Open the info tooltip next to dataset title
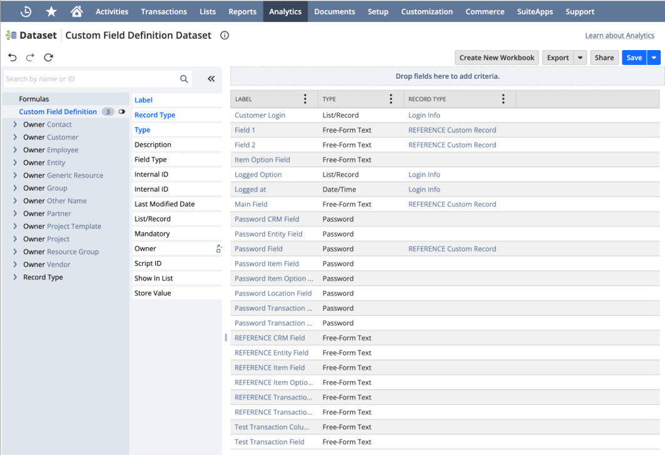This screenshot has height=455, width=665. tap(225, 36)
